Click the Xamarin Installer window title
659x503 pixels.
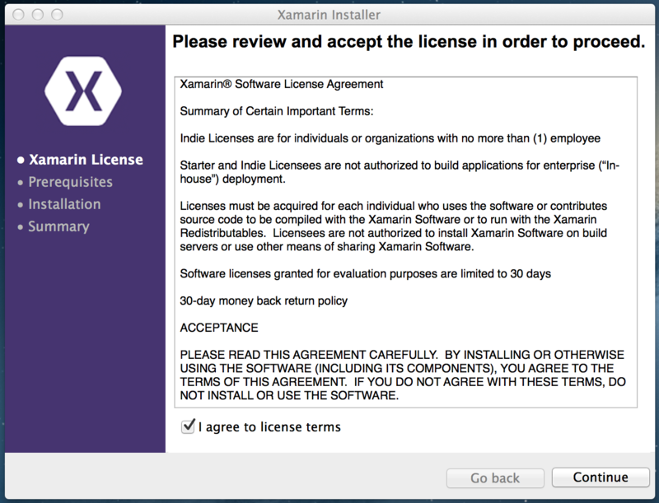click(329, 15)
